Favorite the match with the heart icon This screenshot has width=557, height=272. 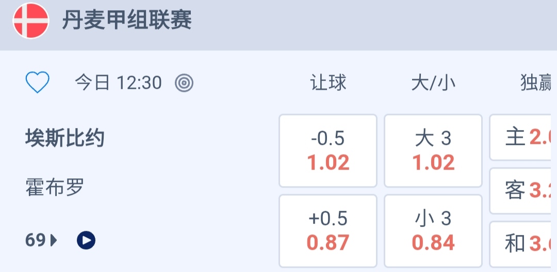click(38, 82)
